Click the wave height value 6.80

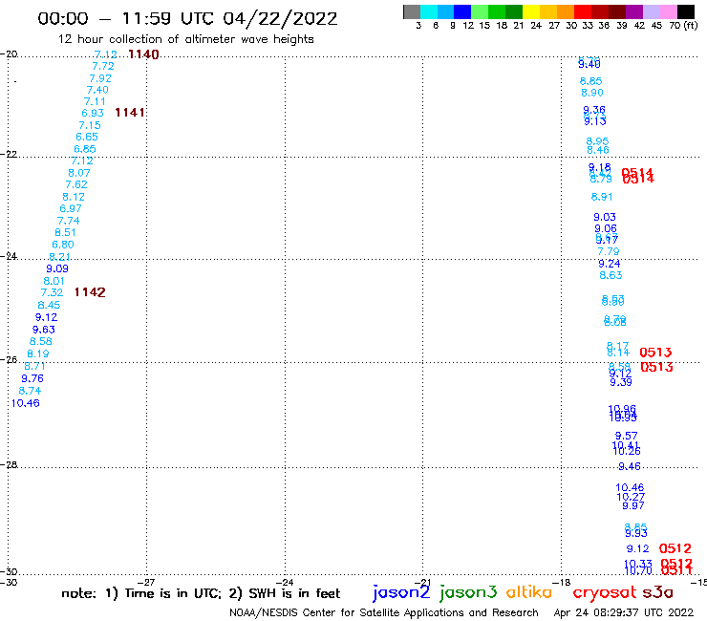63,245
